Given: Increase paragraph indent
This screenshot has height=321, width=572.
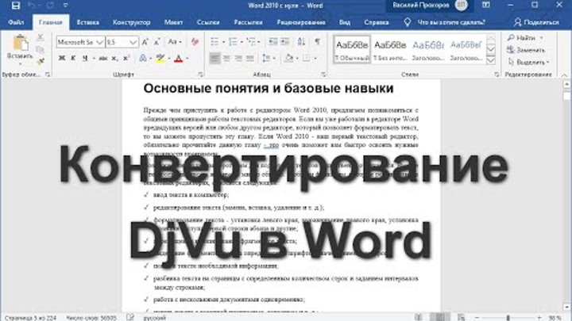Looking at the screenshot, I should (x=285, y=41).
